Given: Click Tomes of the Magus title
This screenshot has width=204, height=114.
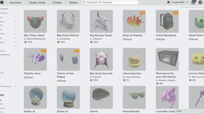Looking at the screenshot, I should pyautogui.click(x=65, y=75).
